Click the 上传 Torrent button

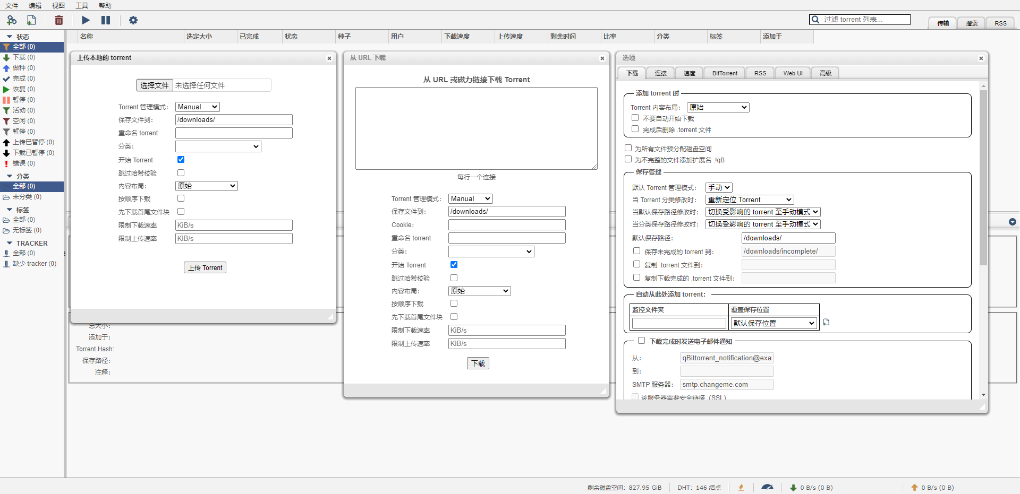point(205,267)
